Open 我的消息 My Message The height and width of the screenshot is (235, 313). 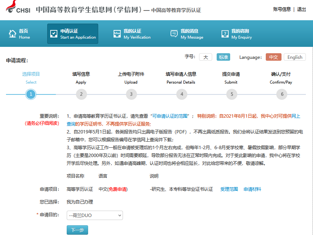click(187, 34)
